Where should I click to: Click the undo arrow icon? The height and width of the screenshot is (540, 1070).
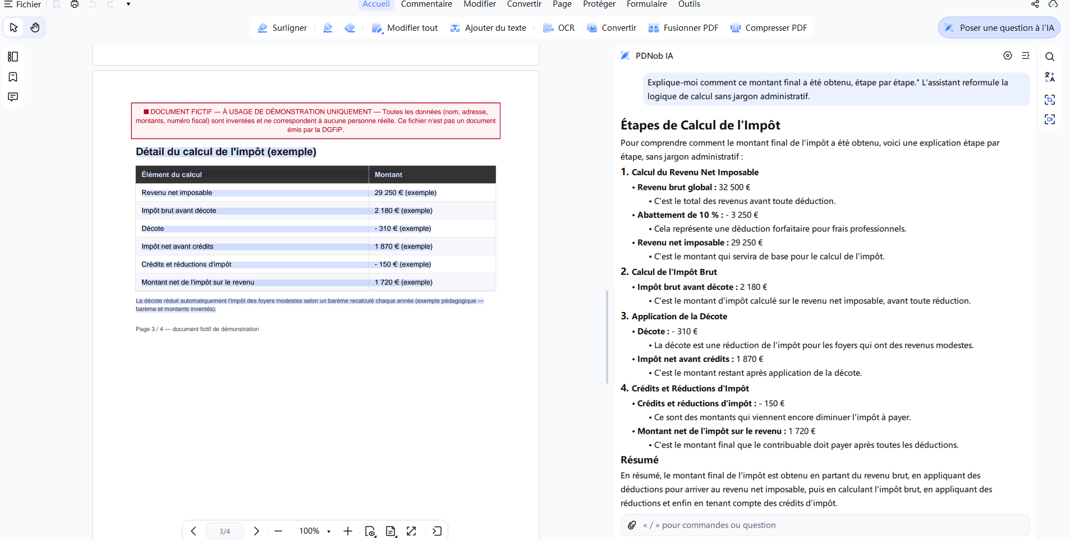pos(93,4)
